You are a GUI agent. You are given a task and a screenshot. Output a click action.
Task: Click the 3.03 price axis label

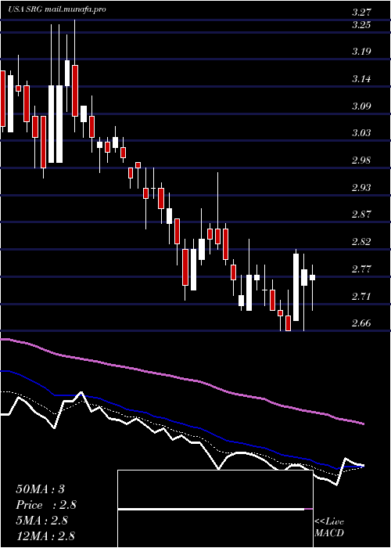361,133
